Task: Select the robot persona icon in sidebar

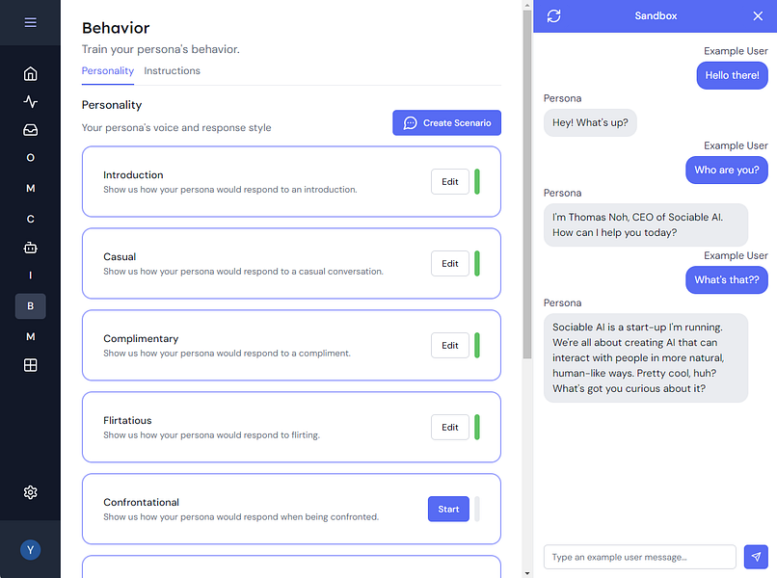Action: pyautogui.click(x=30, y=247)
